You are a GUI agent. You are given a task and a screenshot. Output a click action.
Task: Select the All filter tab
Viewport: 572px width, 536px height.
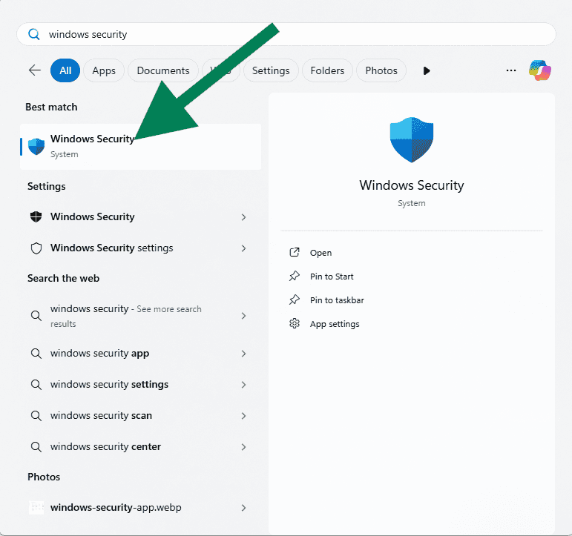(x=65, y=70)
